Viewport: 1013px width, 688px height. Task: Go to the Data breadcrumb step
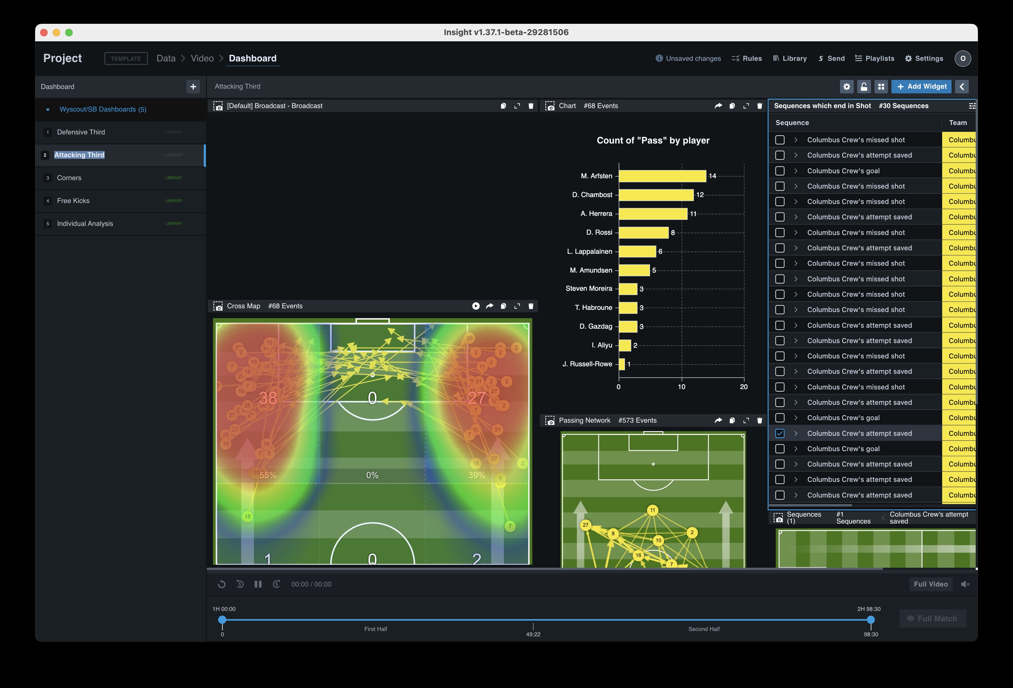[x=166, y=58]
